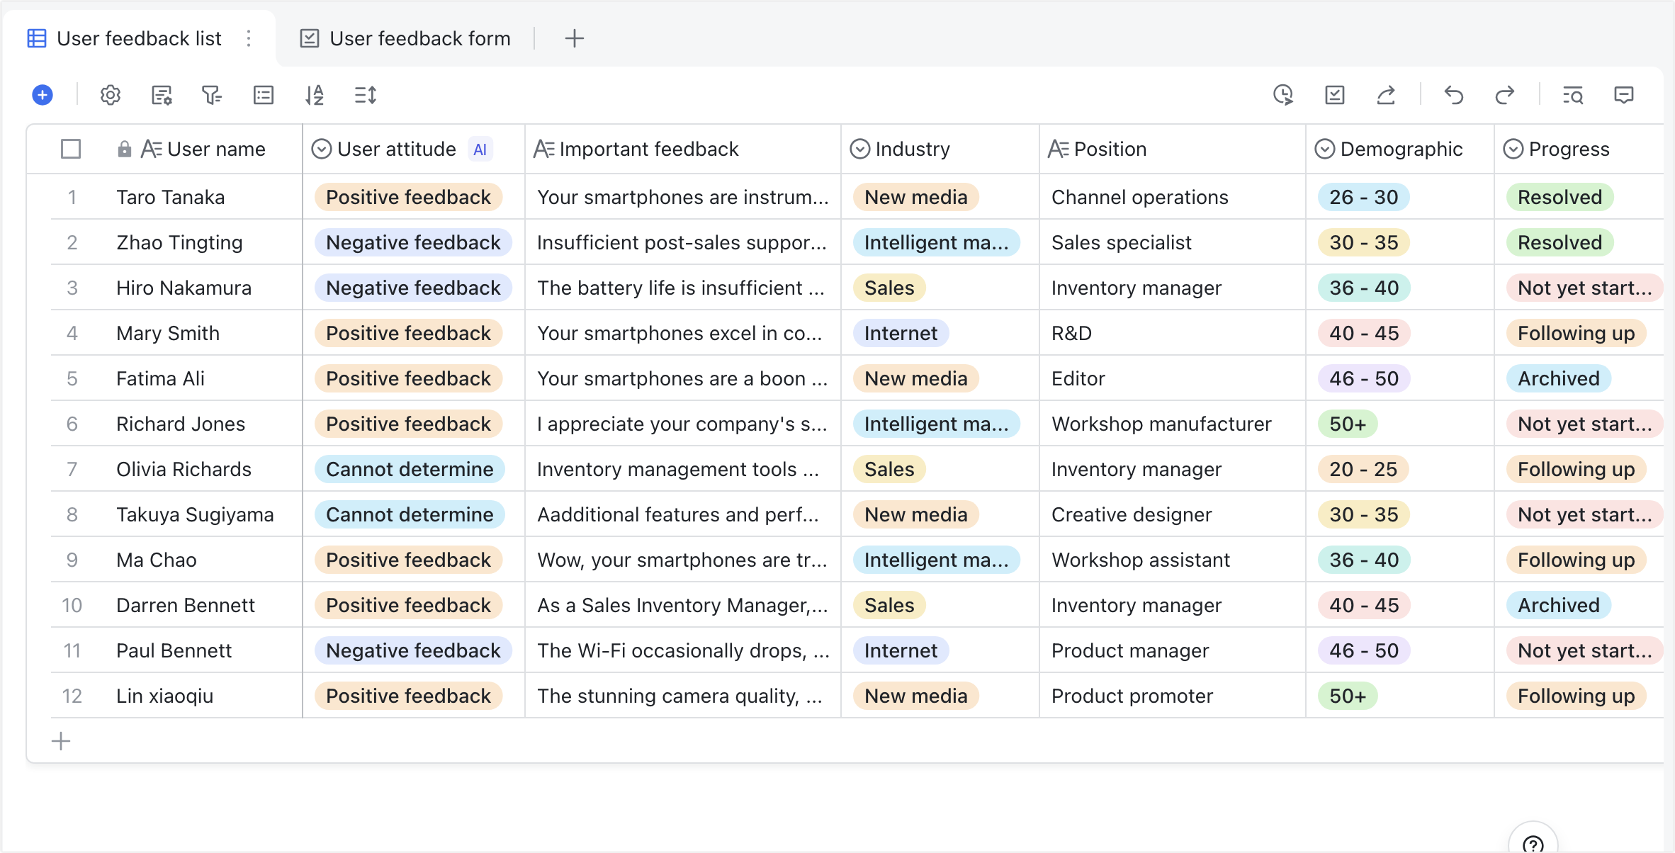This screenshot has height=853, width=1675.
Task: Click the share export arrow icon
Action: click(x=1386, y=95)
